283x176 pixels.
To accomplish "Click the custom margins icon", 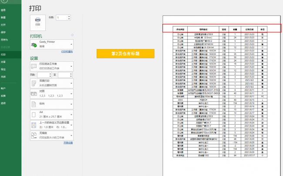I will pos(34,125).
